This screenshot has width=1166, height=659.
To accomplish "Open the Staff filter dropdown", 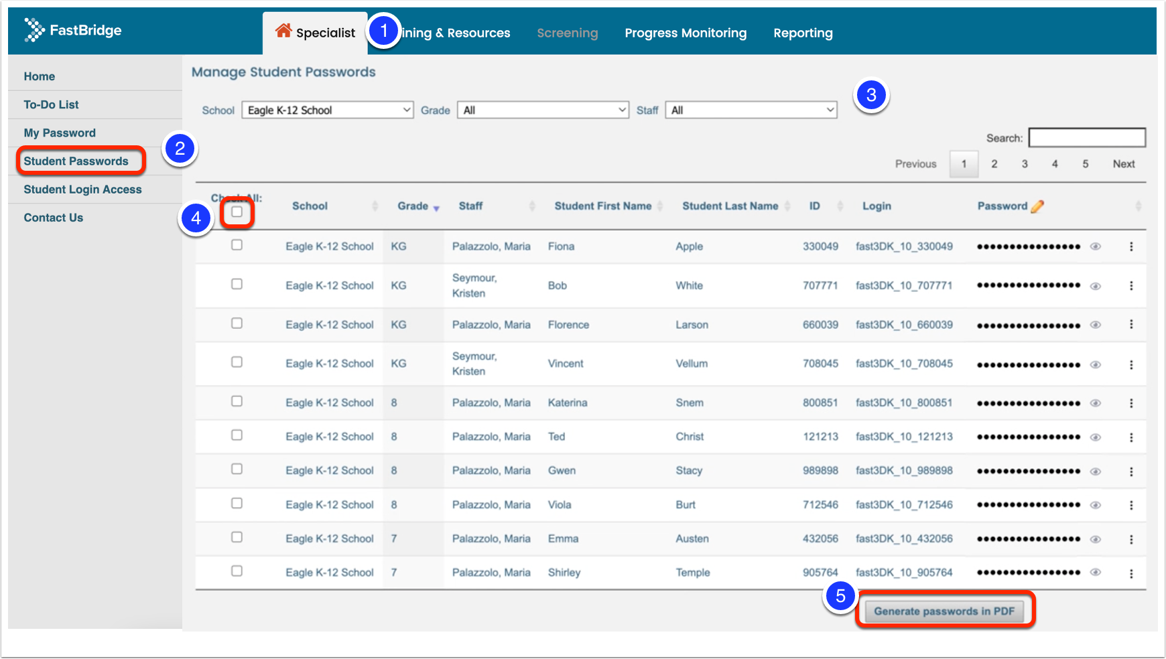I will [x=751, y=111].
